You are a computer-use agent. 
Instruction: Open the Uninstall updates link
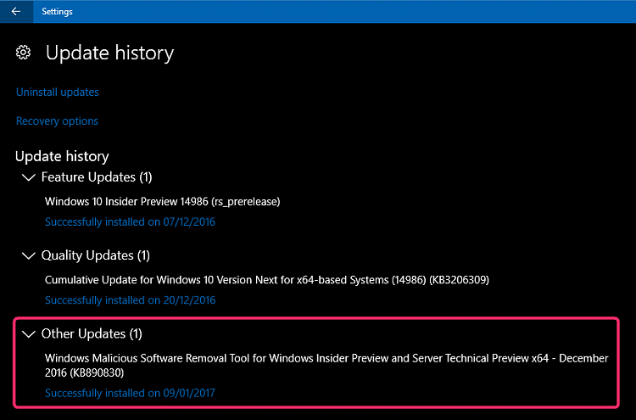[57, 92]
